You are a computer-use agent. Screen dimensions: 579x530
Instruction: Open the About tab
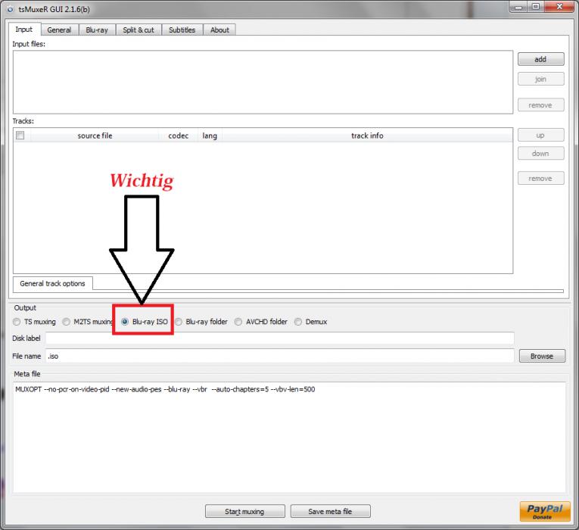coord(219,30)
